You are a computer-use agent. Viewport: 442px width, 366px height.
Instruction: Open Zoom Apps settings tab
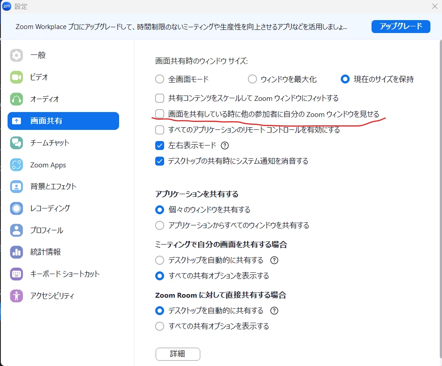63,165
